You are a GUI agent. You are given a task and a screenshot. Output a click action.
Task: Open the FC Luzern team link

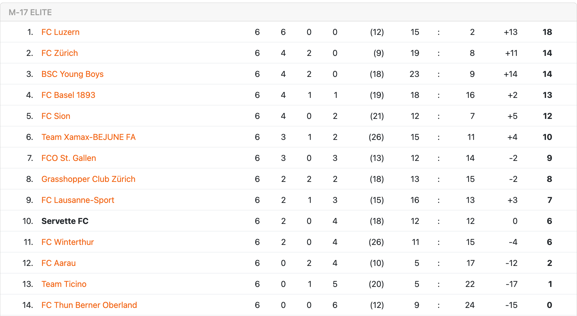point(60,32)
